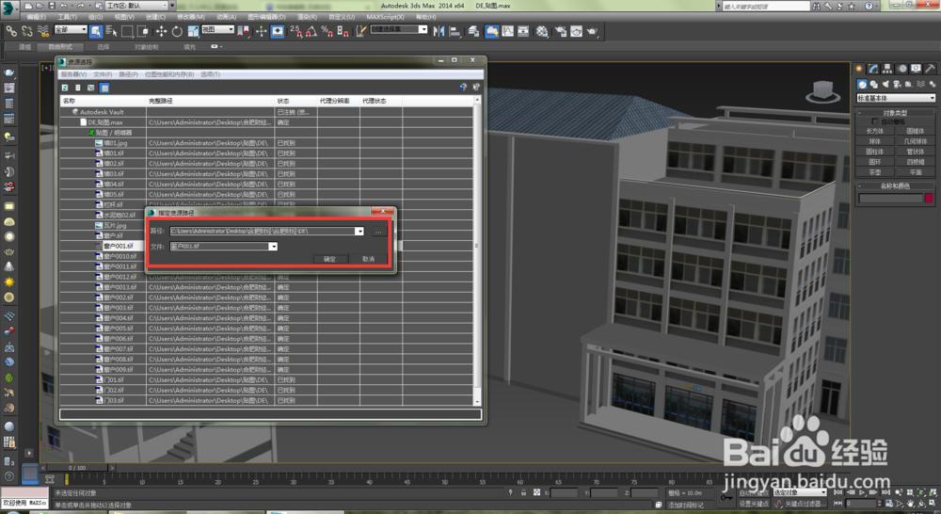Click the object name input field
941x514 pixels.
[890, 199]
